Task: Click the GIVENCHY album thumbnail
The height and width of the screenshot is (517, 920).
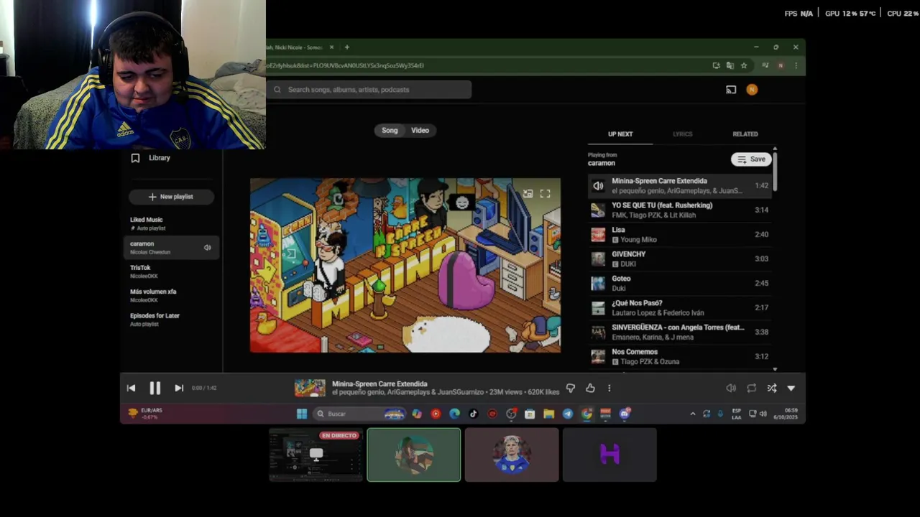Action: 598,259
